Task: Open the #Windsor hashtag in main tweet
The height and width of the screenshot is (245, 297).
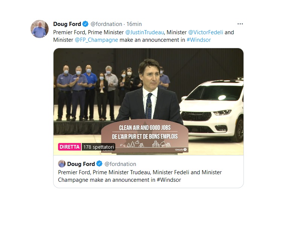Action: click(199, 40)
